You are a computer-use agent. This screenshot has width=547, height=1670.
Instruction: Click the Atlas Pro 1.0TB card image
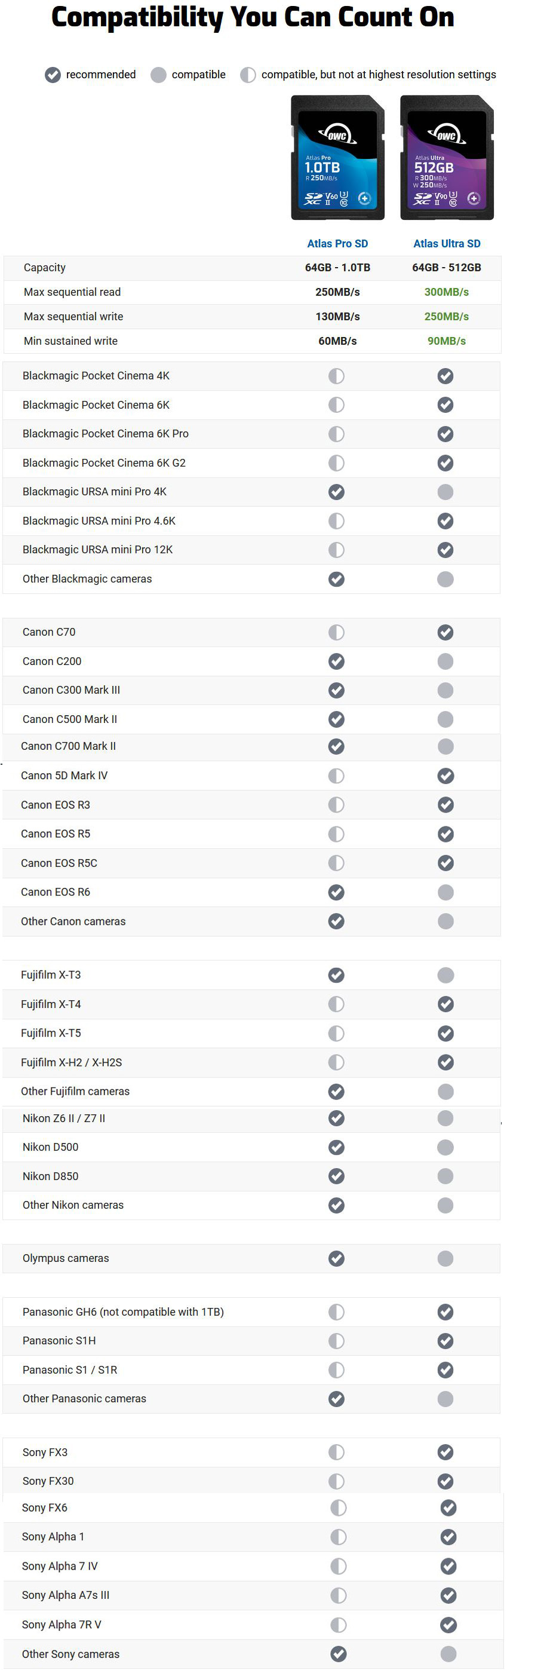click(337, 158)
